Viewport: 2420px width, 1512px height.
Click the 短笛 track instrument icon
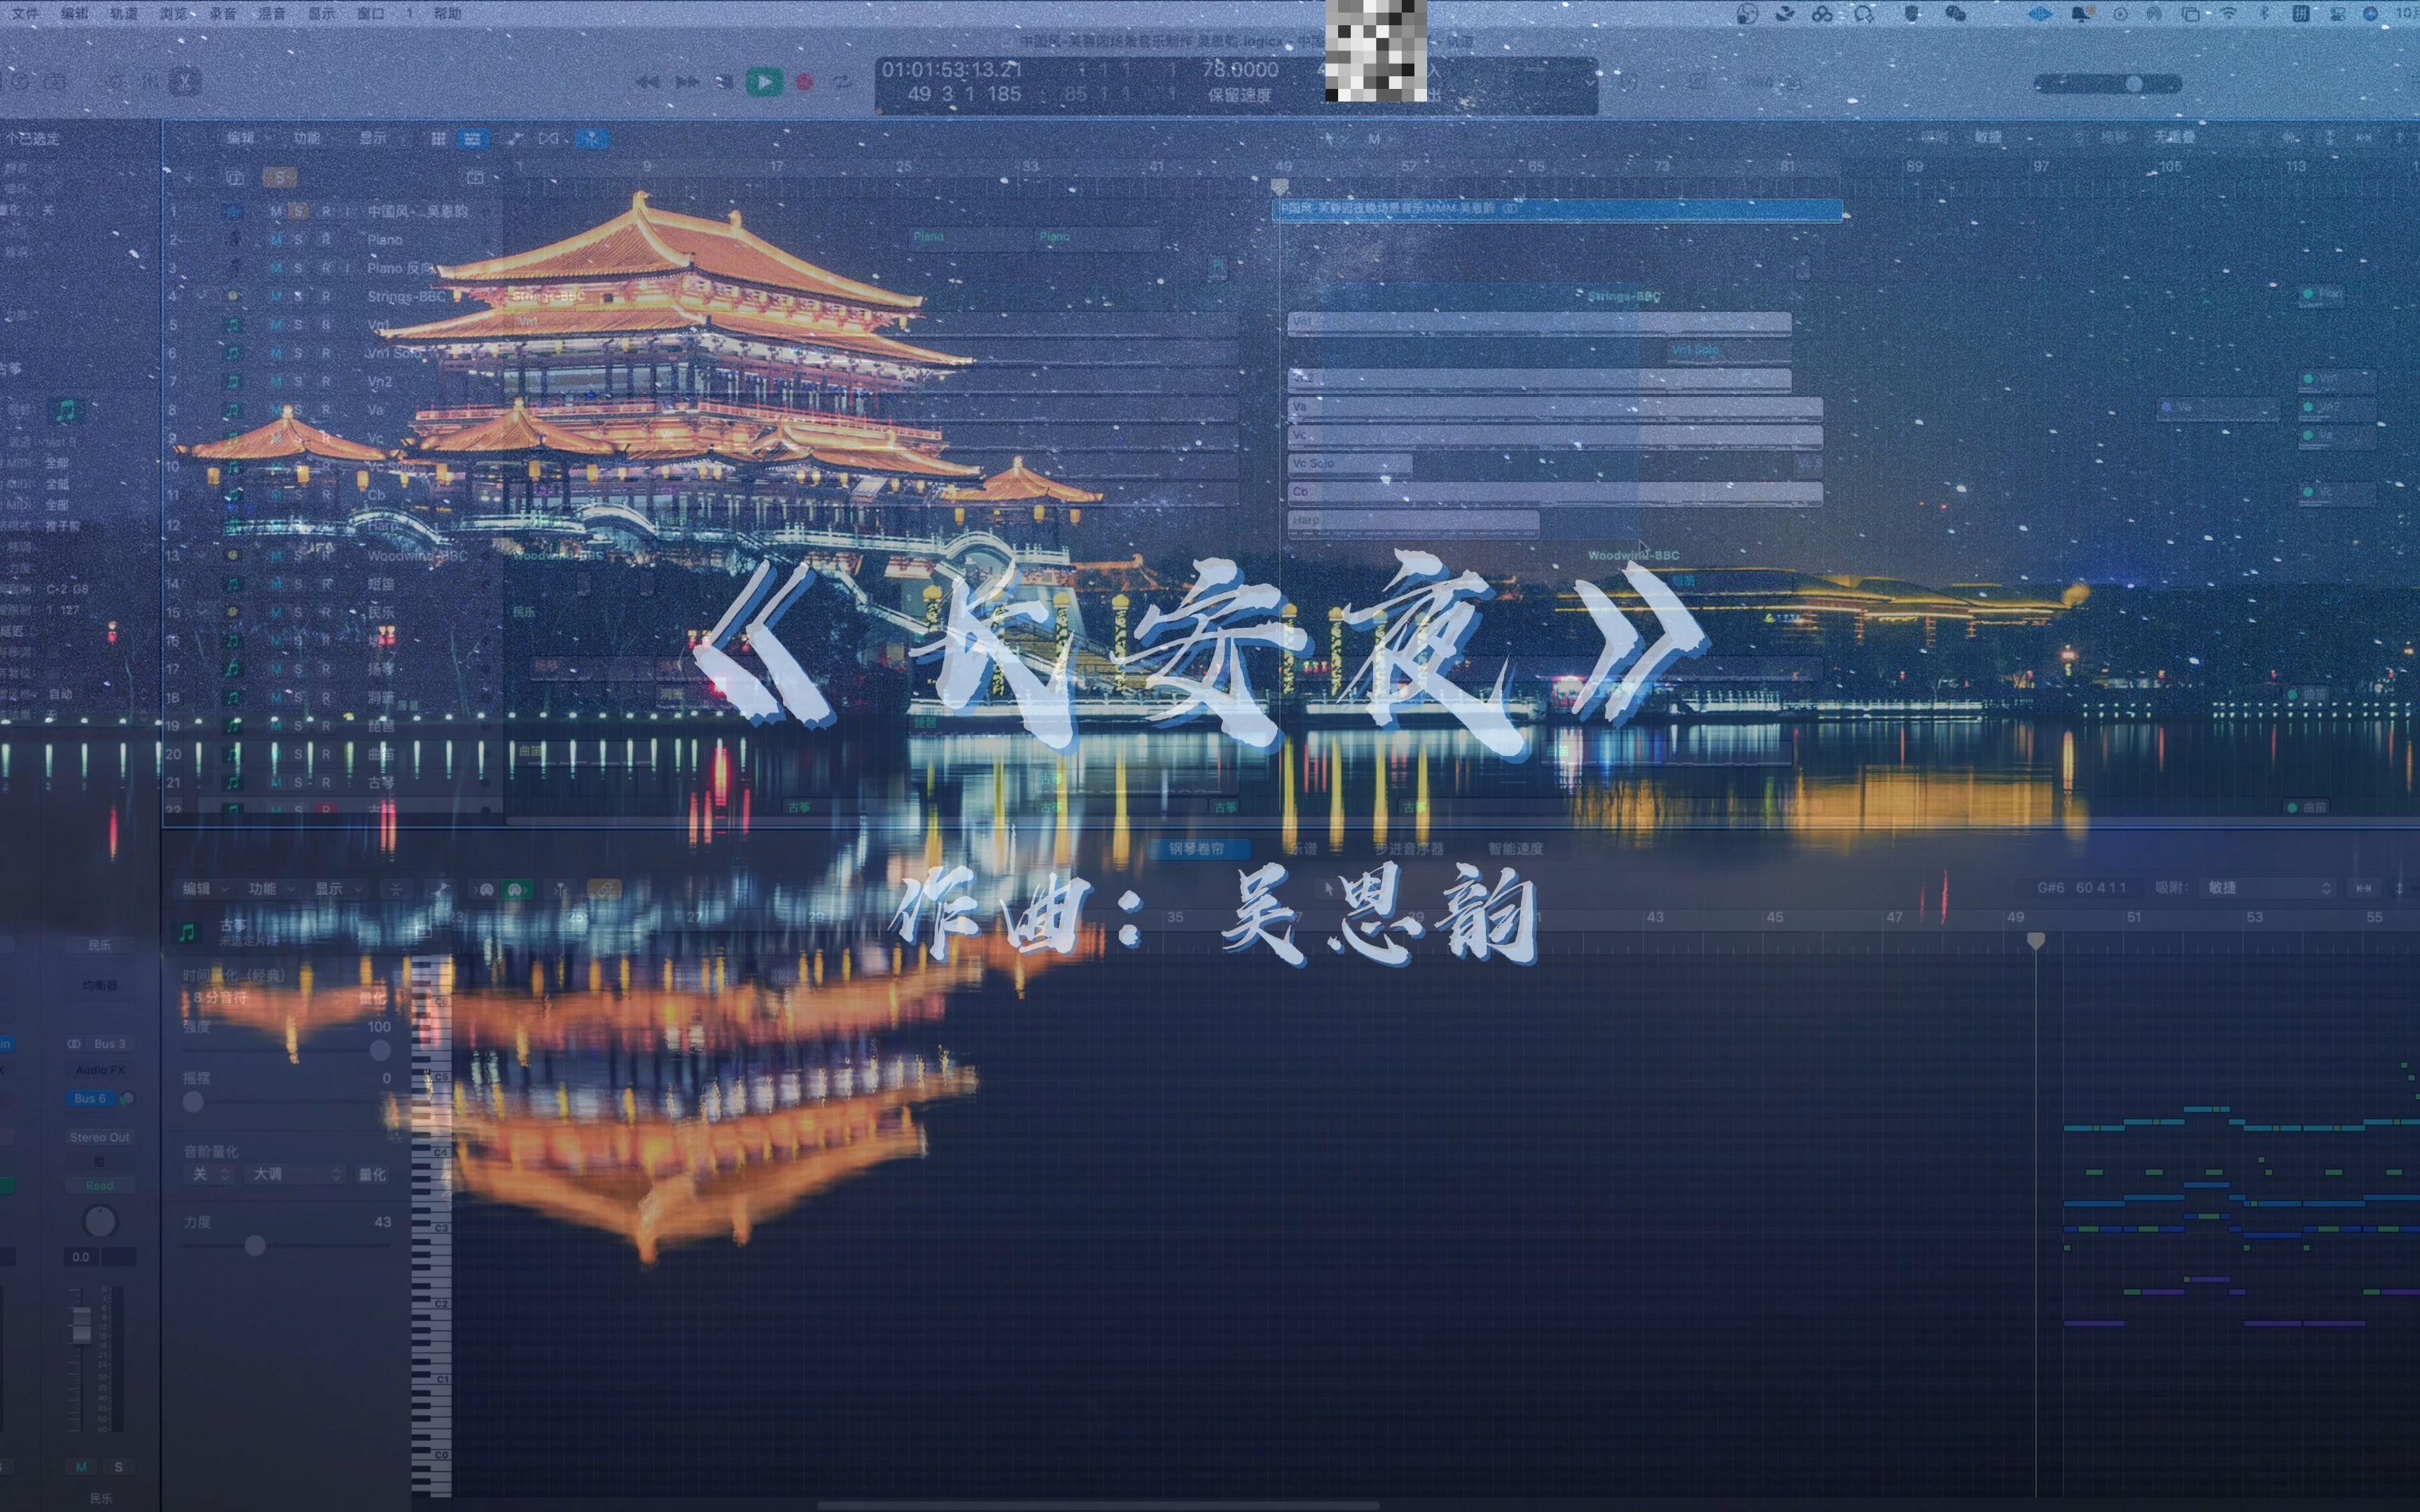233,584
